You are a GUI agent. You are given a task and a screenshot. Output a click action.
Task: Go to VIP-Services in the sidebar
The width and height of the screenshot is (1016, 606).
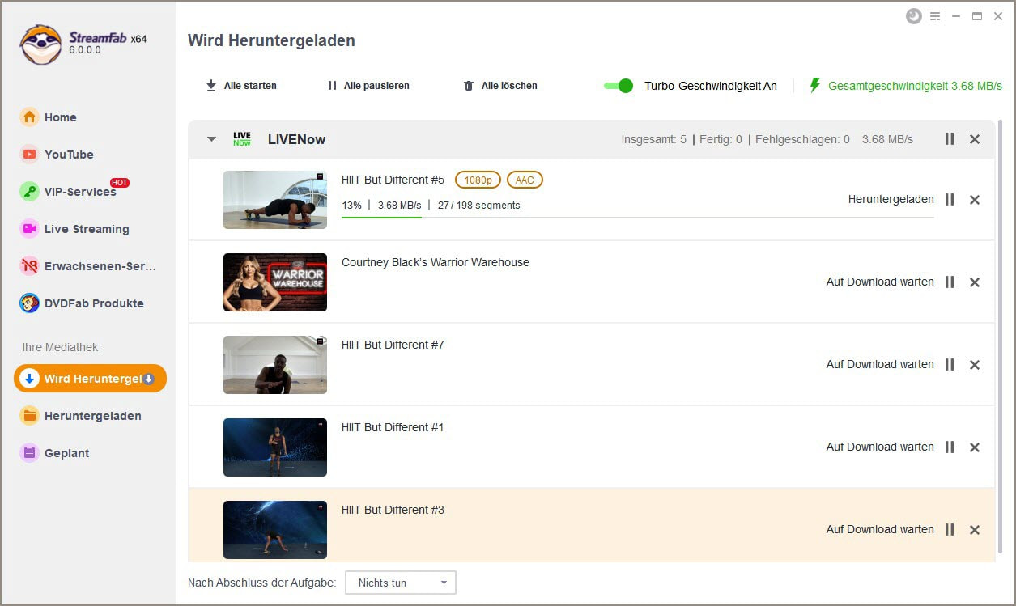point(79,192)
